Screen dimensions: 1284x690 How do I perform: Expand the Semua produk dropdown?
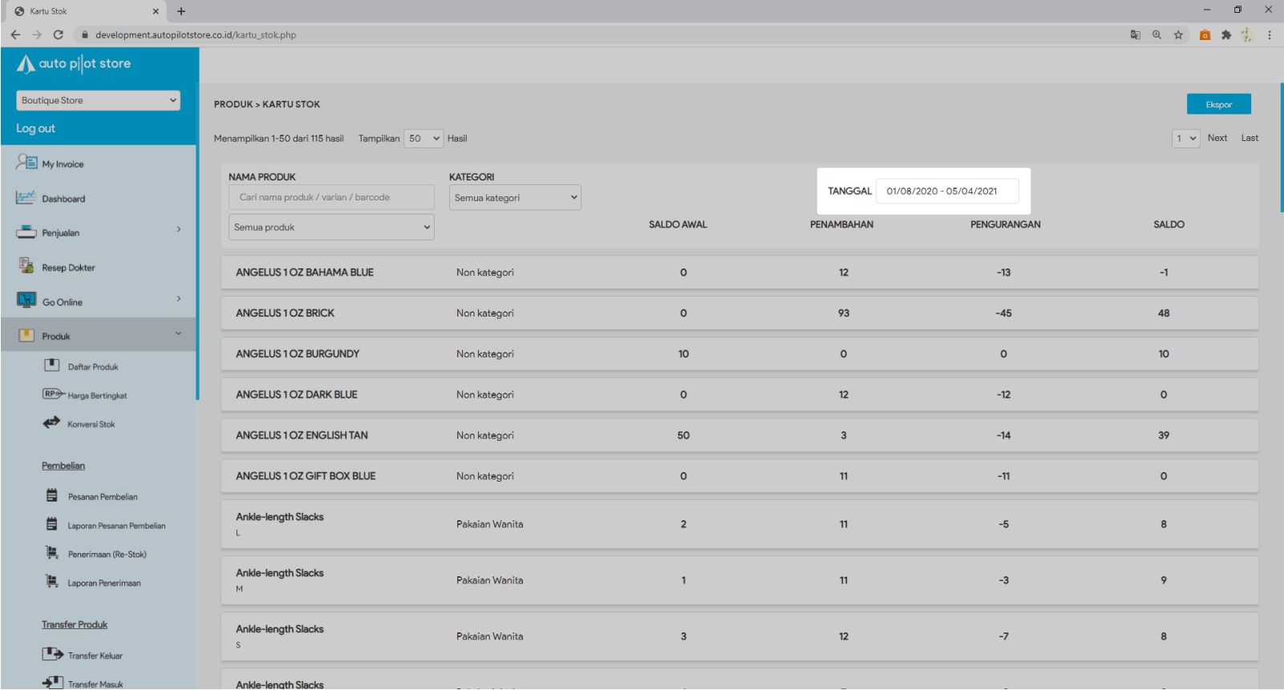point(331,228)
